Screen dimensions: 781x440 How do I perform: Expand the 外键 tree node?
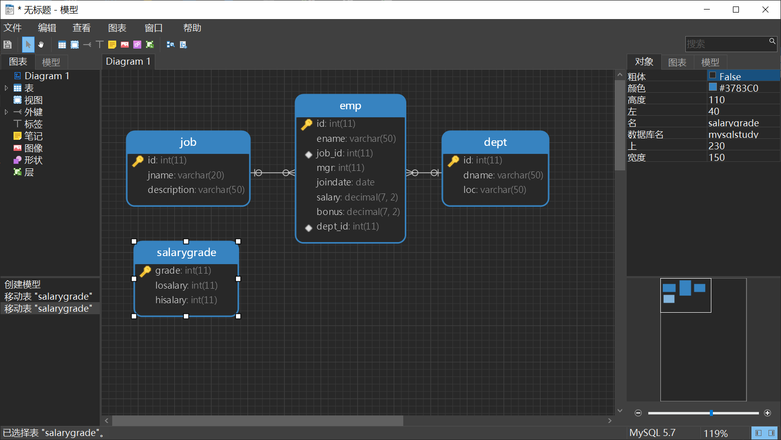click(7, 112)
